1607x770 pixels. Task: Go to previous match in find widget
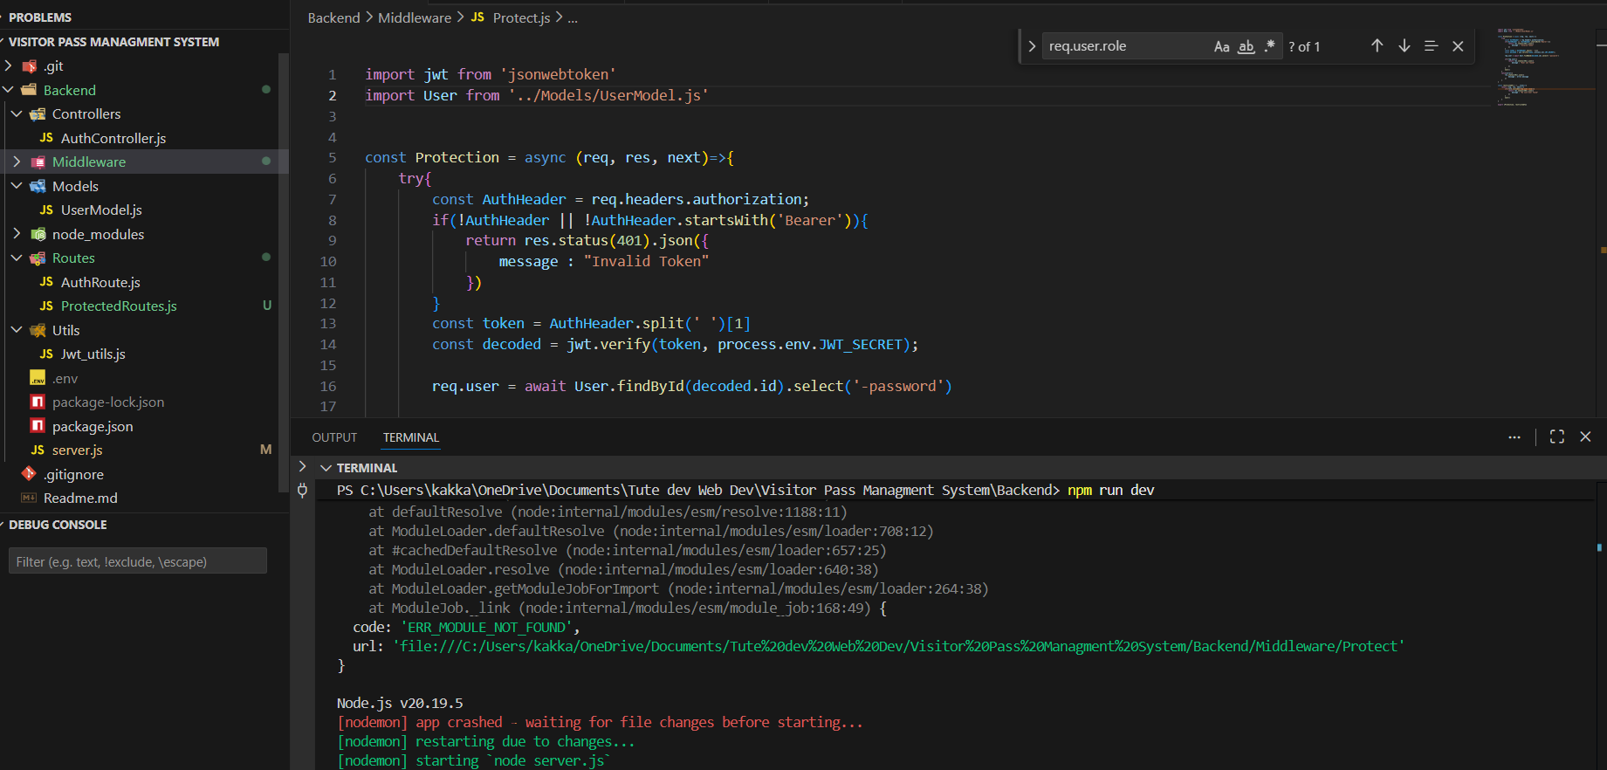1377,46
